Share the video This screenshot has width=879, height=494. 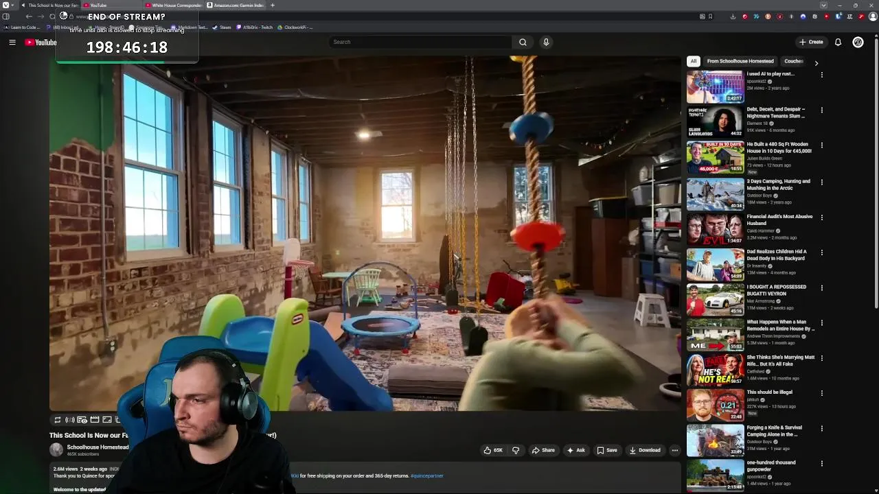tap(543, 450)
